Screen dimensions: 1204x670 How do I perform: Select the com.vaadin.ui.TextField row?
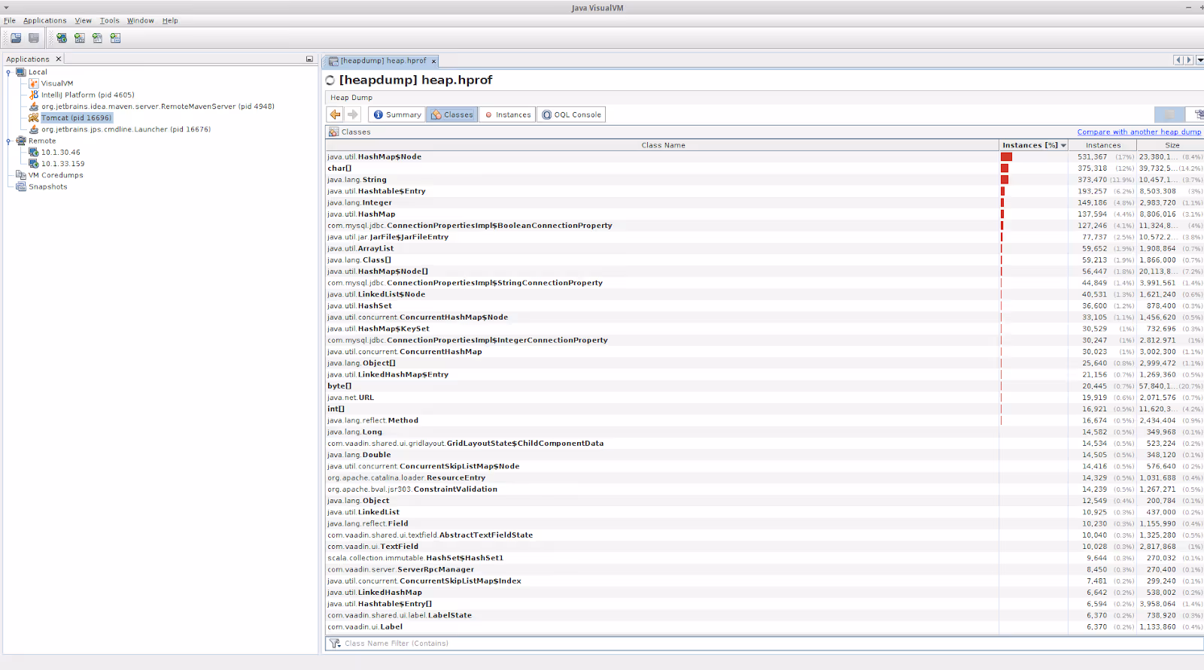click(765, 547)
